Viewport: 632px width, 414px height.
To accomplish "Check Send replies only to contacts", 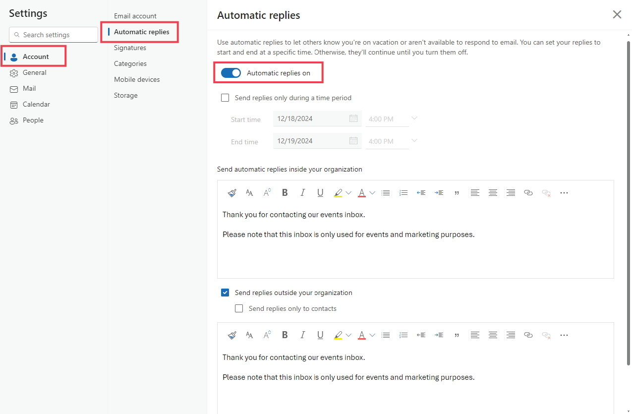I will [239, 308].
